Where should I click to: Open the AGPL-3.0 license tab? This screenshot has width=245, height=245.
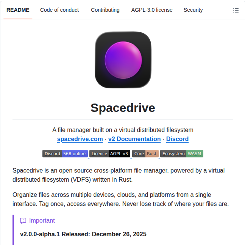[152, 10]
